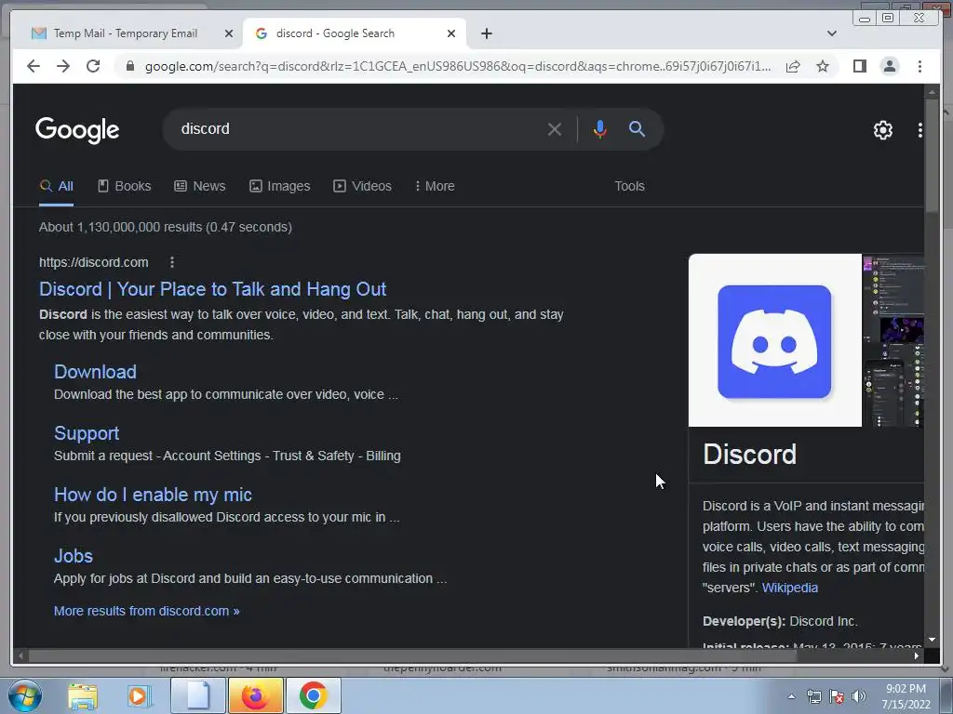Viewport: 953px width, 714px height.
Task: Go back to the previous page
Action: tap(34, 66)
